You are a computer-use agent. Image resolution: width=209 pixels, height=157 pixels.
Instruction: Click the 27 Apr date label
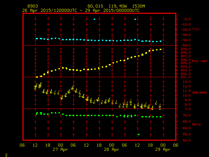[x=60, y=149]
